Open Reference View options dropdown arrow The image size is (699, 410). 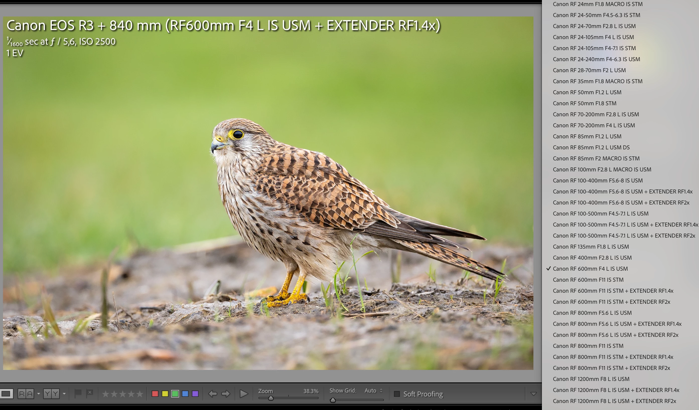(x=39, y=394)
